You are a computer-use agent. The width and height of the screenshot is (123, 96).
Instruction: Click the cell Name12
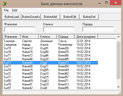(x=27, y=48)
